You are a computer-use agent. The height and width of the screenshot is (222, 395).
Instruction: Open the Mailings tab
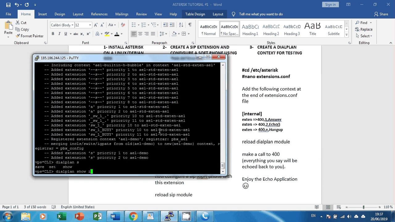122,14
